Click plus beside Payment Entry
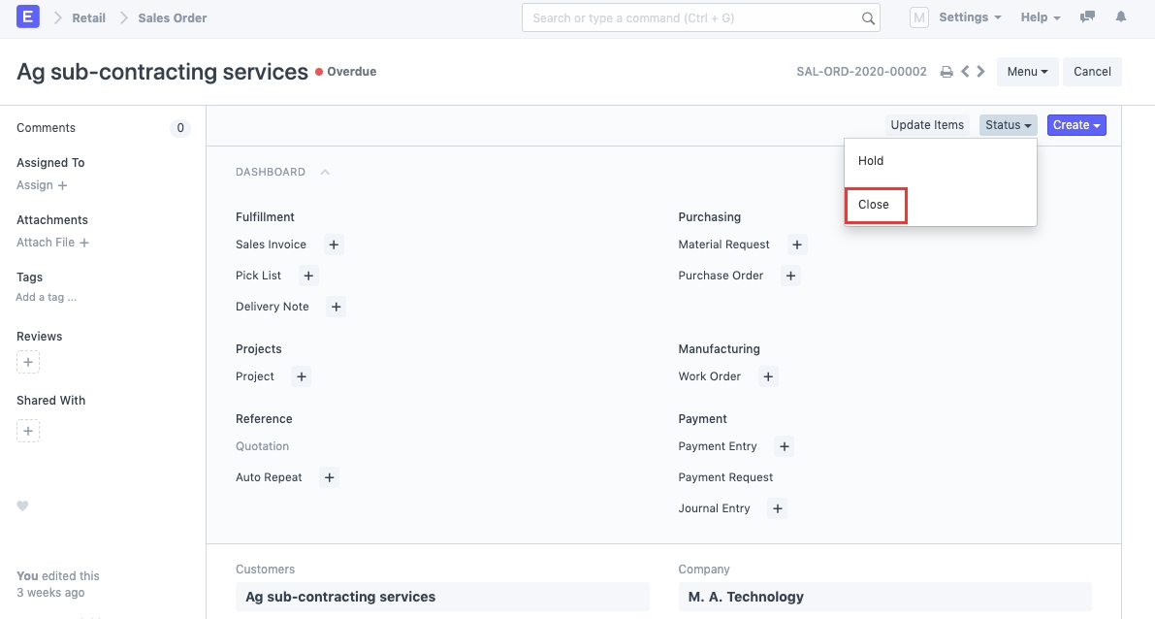 click(x=785, y=446)
